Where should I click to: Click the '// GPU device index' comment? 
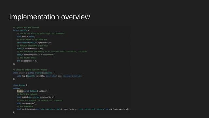click(26, 58)
